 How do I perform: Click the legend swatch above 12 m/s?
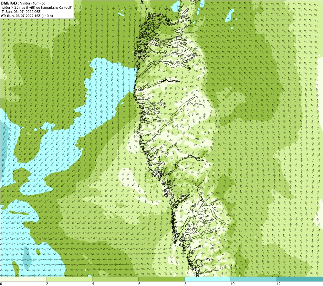coord(300,279)
